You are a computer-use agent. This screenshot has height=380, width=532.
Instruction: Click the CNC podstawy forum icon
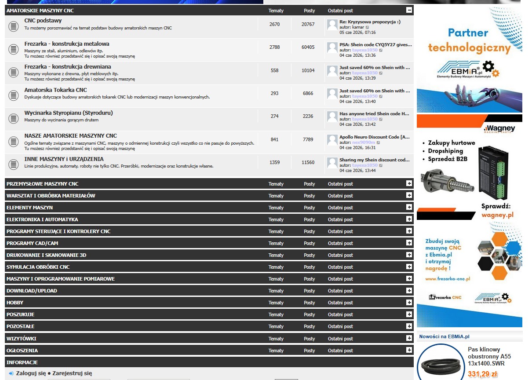tap(14, 26)
